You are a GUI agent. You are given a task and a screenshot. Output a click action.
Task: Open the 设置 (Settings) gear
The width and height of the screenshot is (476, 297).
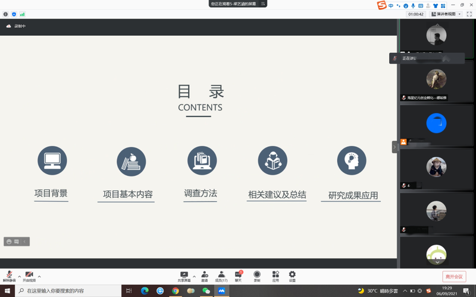coord(292,276)
